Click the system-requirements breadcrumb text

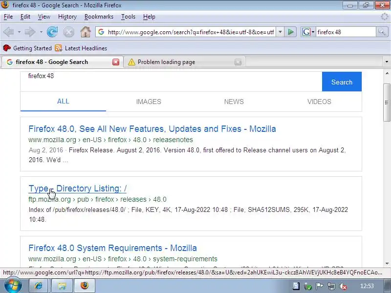(x=123, y=259)
